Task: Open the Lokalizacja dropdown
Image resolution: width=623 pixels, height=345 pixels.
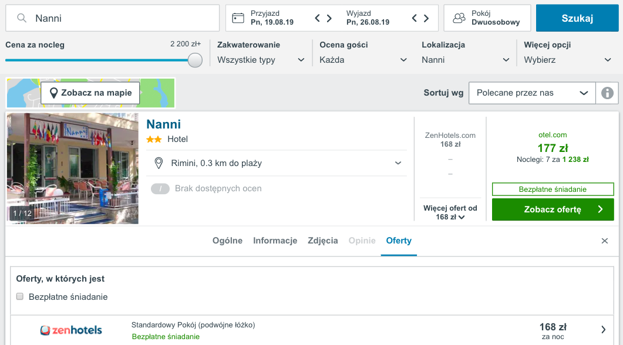Action: 465,60
